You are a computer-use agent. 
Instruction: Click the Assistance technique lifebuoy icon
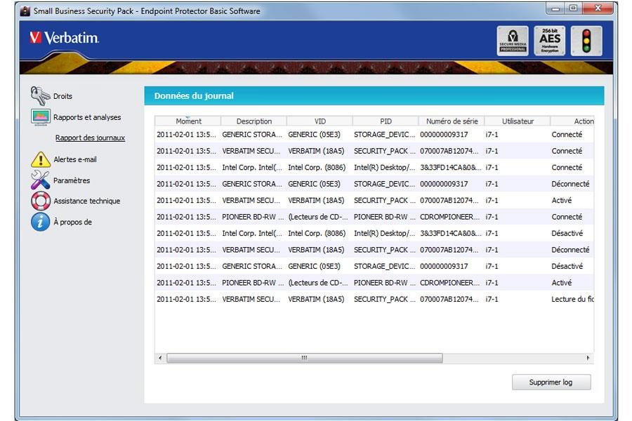click(40, 201)
